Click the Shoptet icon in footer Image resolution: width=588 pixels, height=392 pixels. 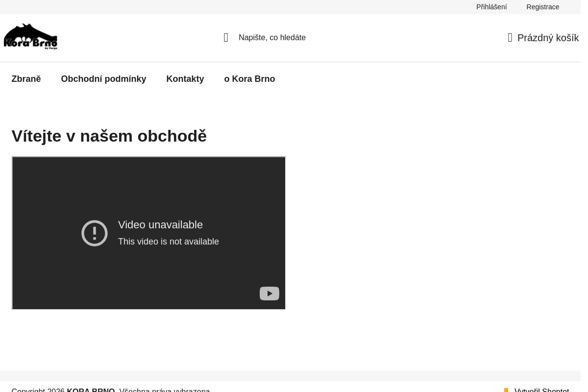click(506, 390)
